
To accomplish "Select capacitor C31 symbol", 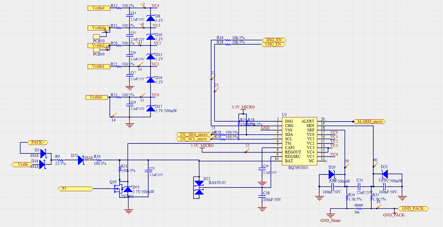I will point(359,186).
